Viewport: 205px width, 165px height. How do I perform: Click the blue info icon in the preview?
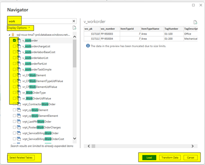88,46
